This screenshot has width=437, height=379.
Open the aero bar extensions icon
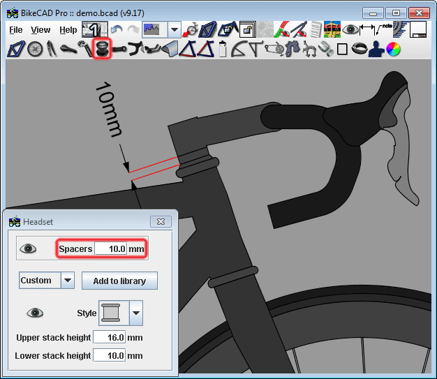click(153, 49)
